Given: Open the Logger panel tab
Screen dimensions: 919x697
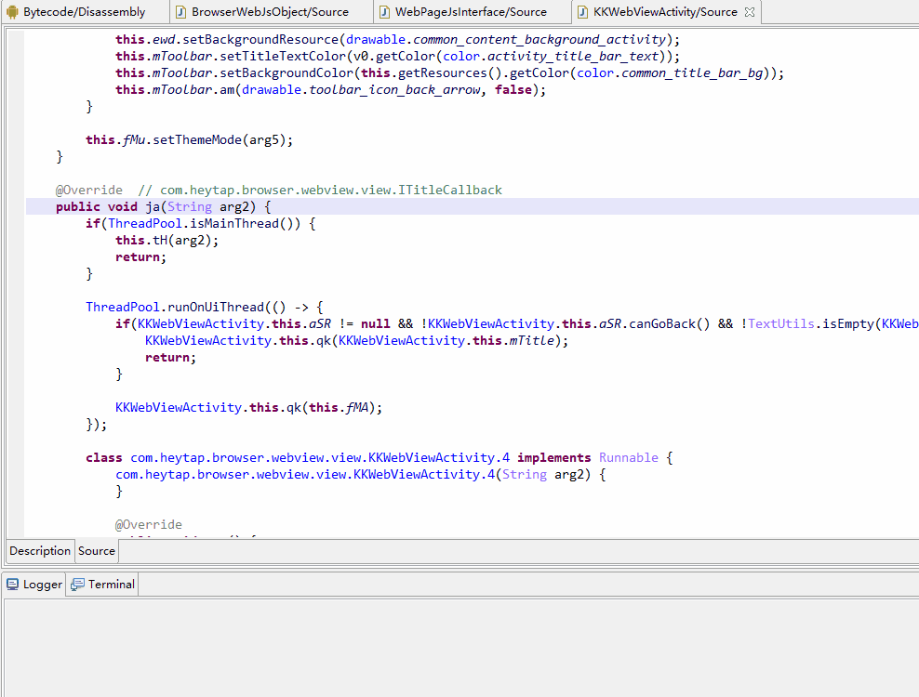Looking at the screenshot, I should 34,584.
